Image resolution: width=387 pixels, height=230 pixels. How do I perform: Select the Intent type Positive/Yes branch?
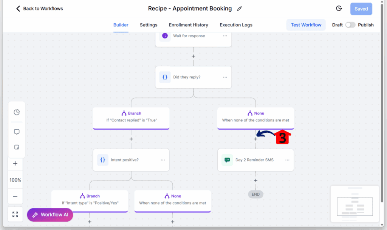[x=90, y=201]
